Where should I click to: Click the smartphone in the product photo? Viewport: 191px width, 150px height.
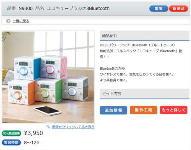[47, 111]
